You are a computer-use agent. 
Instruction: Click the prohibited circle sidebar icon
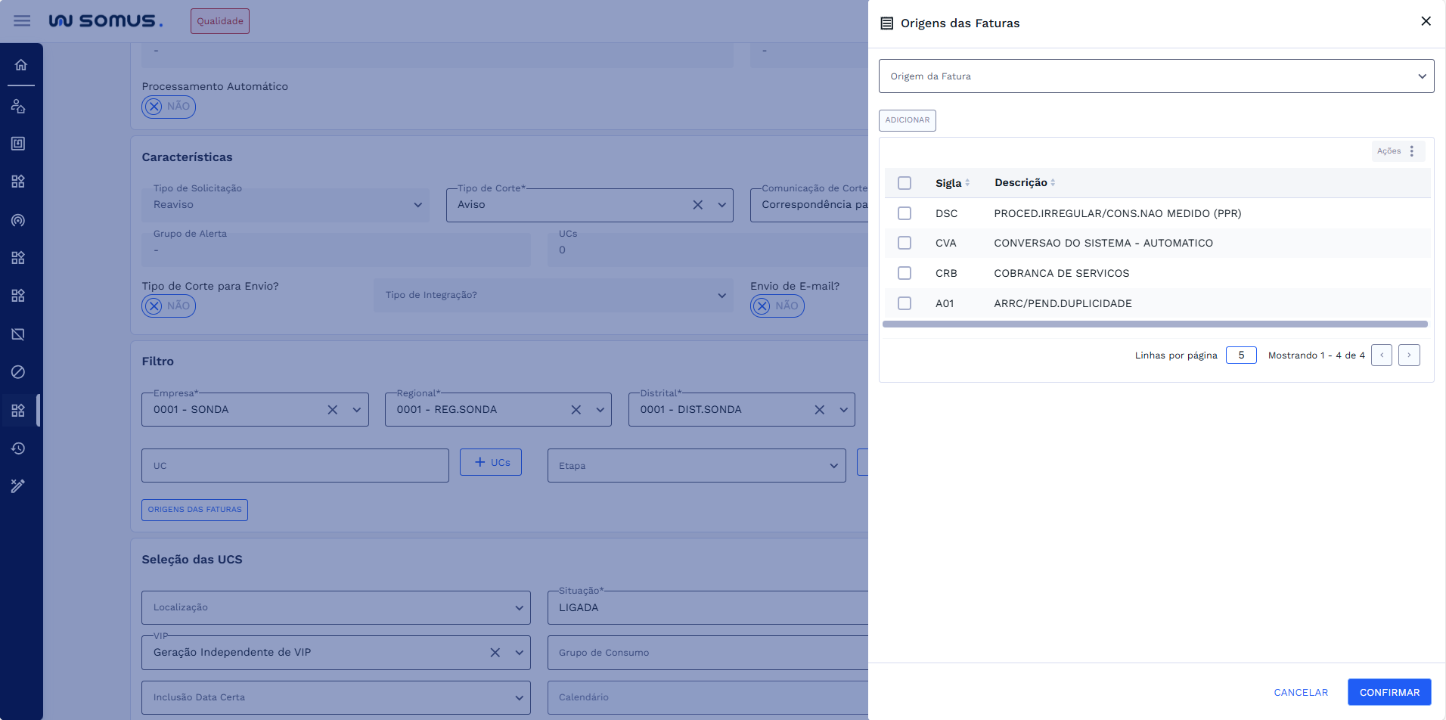point(18,372)
